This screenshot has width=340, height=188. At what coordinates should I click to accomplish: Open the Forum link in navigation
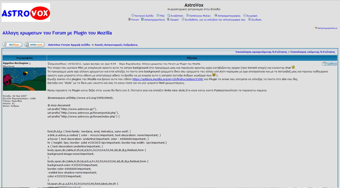coord(135,20)
